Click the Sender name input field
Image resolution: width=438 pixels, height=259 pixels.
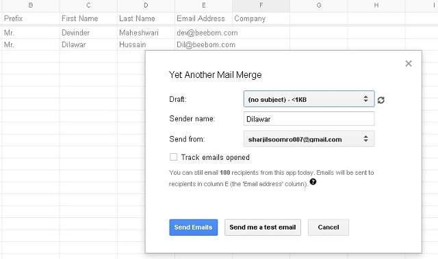point(309,119)
